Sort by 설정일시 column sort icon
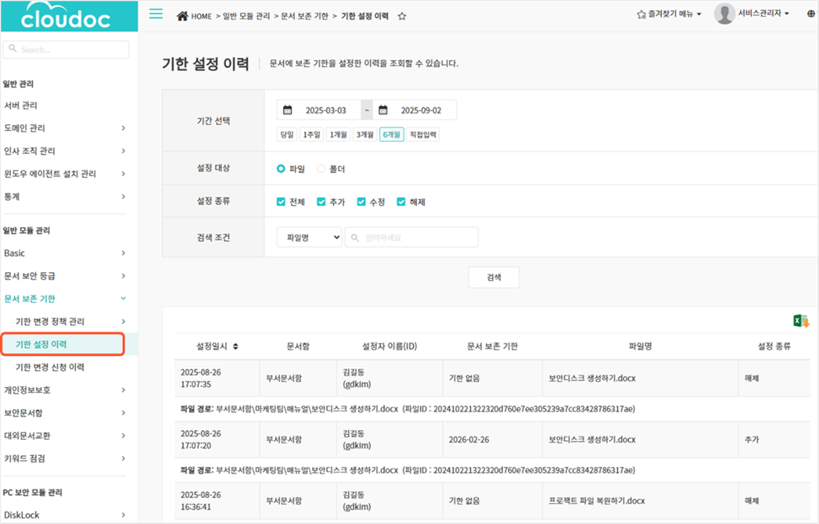This screenshot has width=819, height=524. coord(235,346)
